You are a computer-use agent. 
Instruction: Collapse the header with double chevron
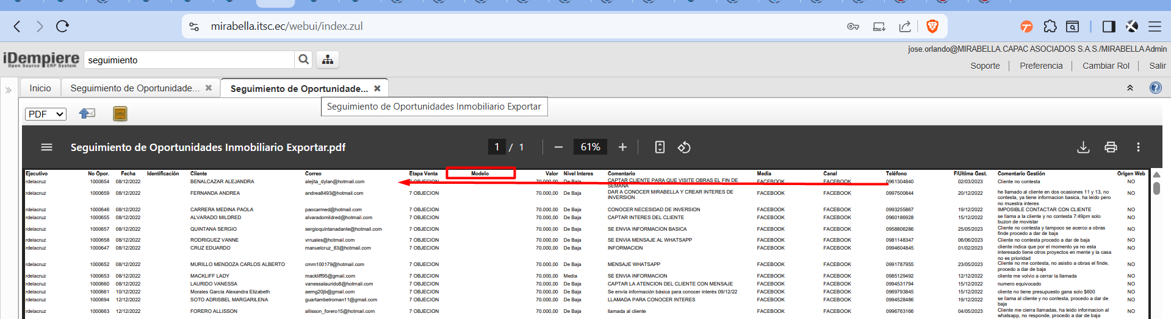1130,88
